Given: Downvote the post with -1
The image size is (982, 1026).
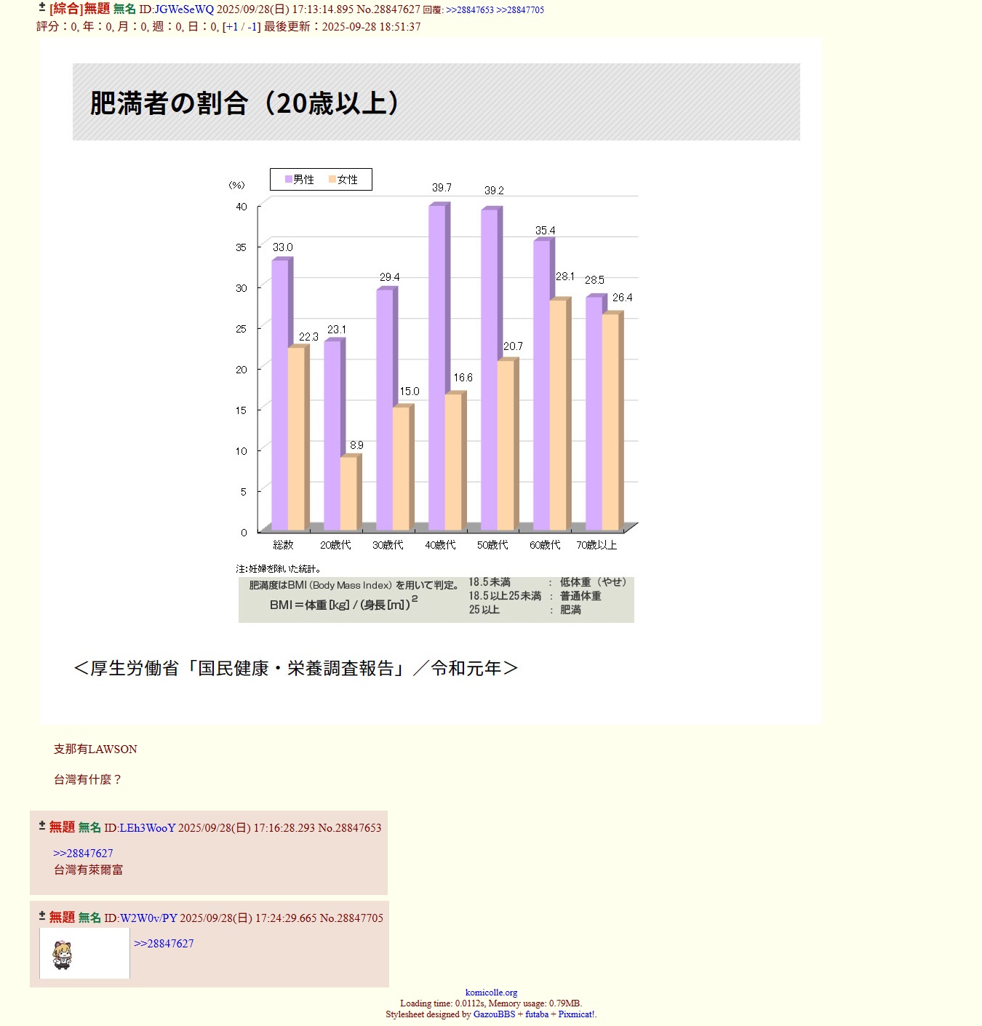Looking at the screenshot, I should point(252,27).
